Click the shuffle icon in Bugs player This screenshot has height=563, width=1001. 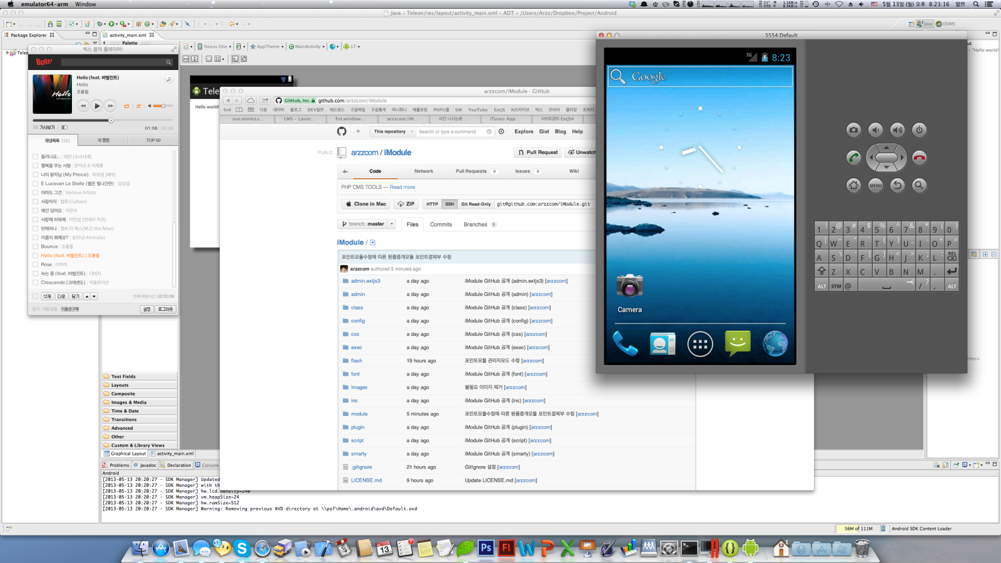[138, 106]
